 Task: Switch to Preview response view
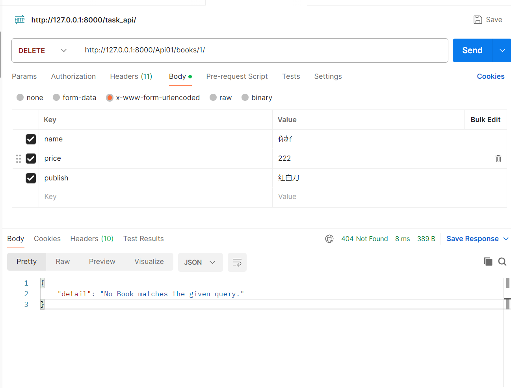[x=102, y=262]
